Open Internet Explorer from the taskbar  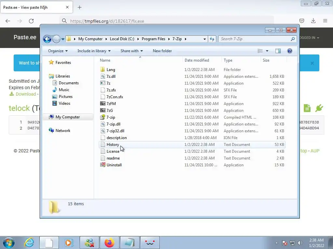pyautogui.click(x=29, y=243)
